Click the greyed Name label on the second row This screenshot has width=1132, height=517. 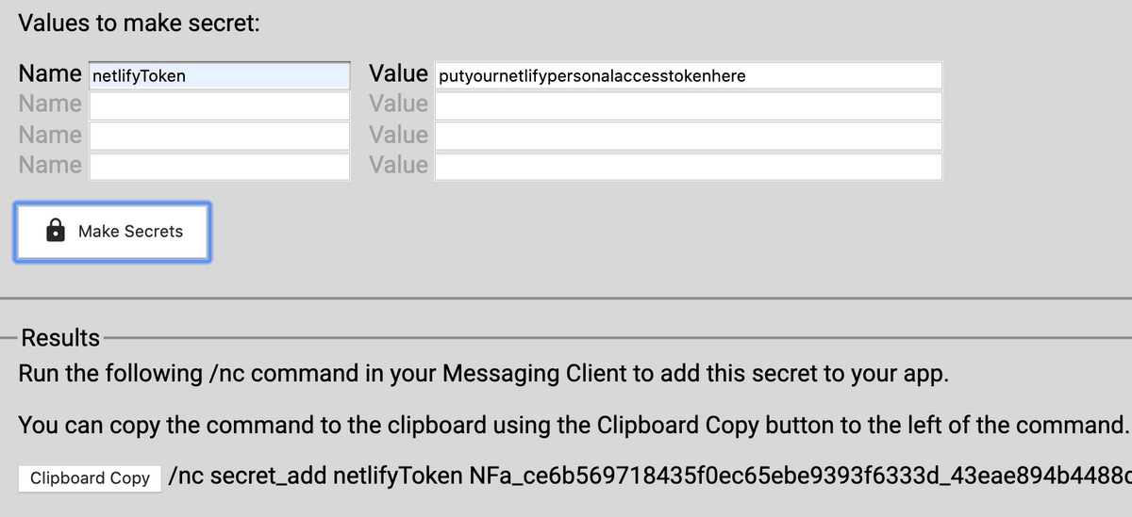point(50,104)
